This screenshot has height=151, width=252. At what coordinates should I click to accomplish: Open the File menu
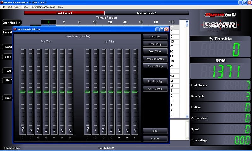point(3,7)
